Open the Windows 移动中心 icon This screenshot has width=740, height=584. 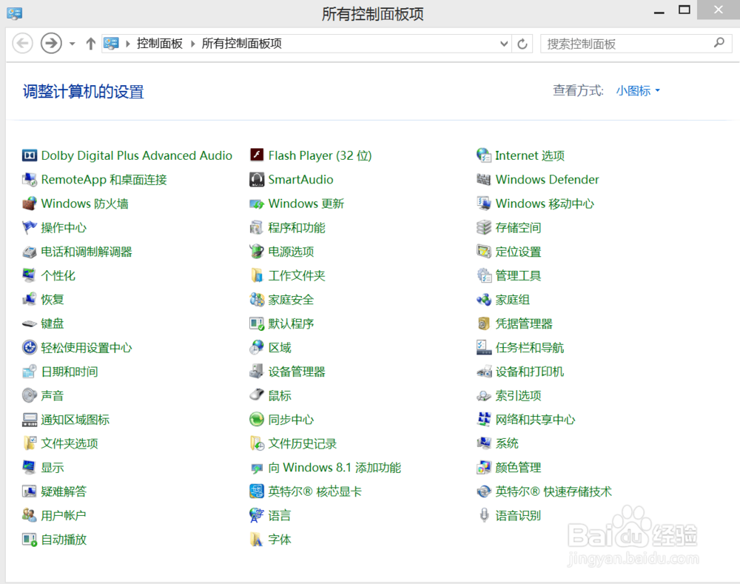[484, 204]
